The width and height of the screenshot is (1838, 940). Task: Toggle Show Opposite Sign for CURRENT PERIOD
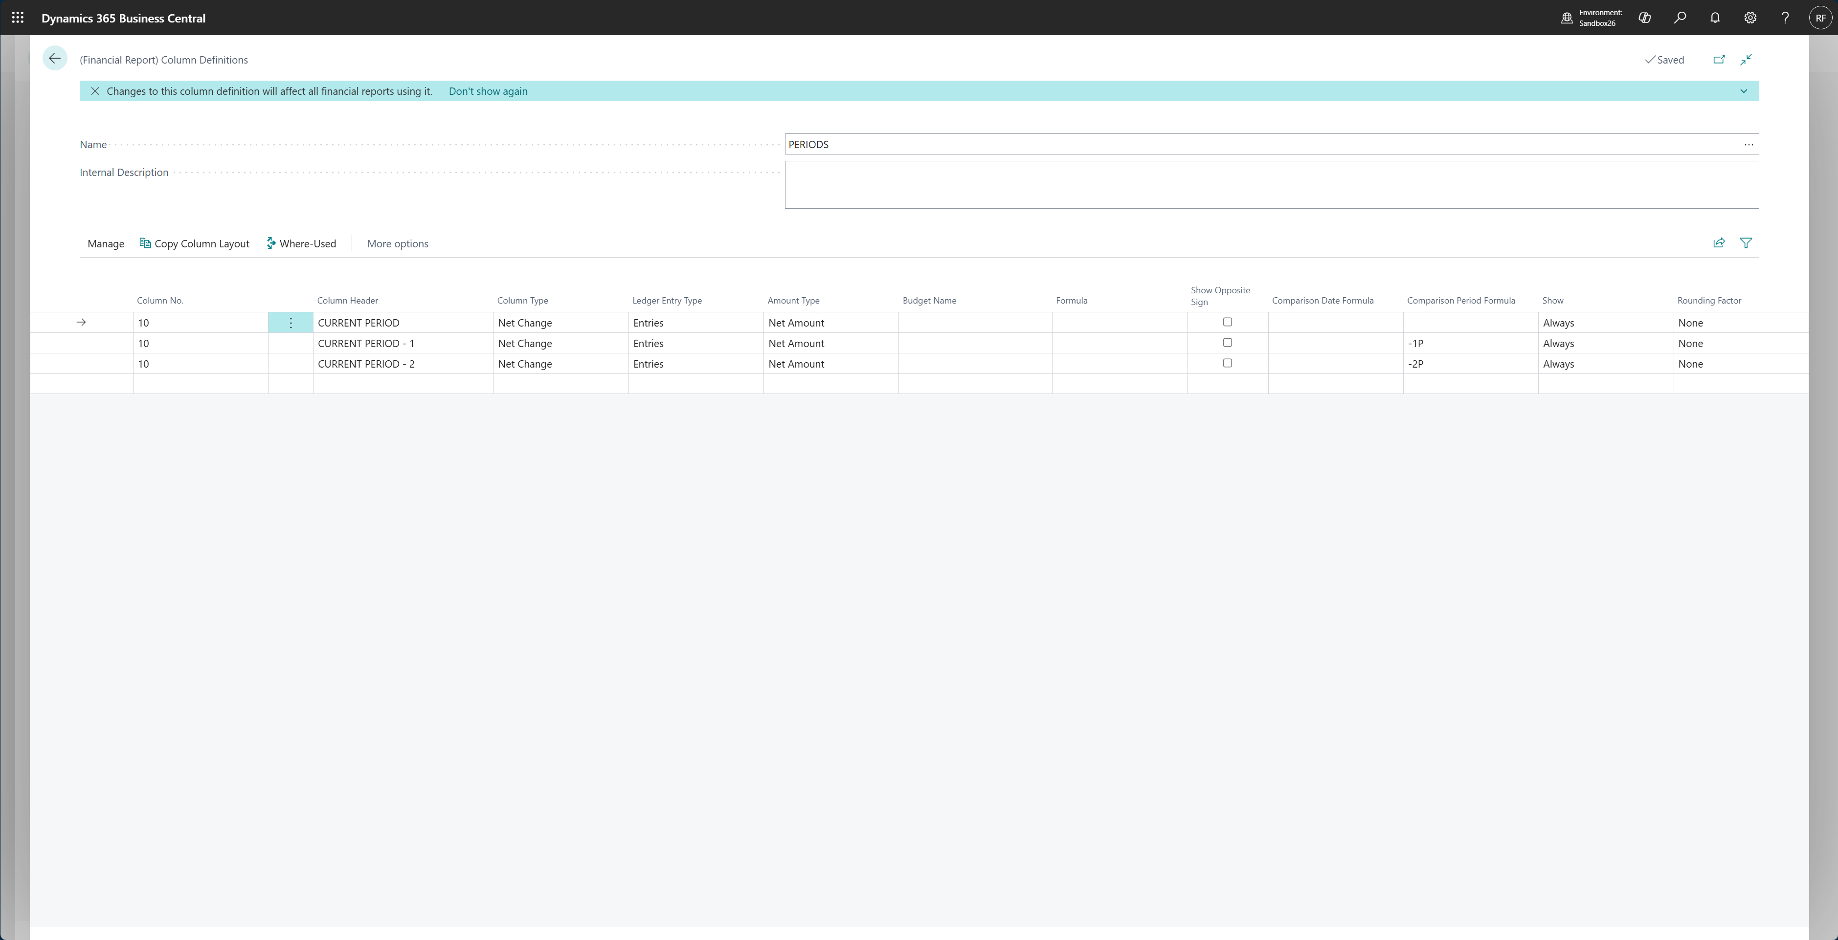(1227, 322)
